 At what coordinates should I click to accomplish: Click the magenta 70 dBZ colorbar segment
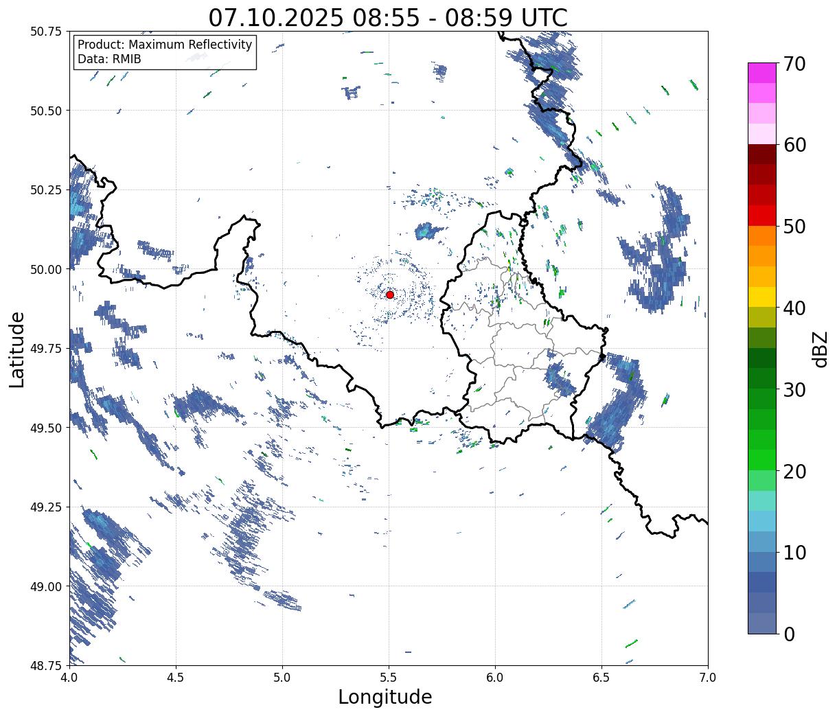click(x=762, y=73)
